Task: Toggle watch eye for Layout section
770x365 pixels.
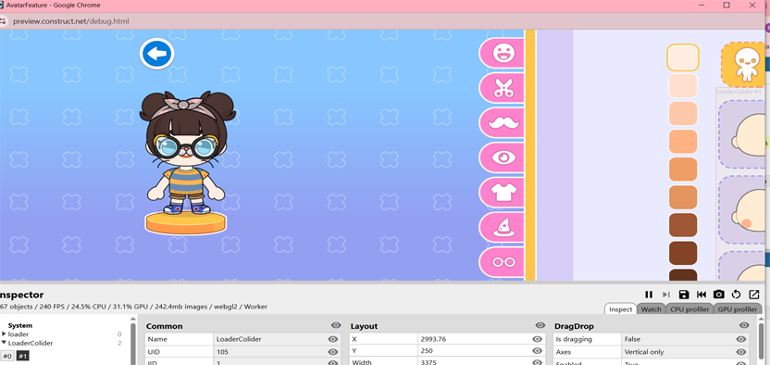Action: [540, 326]
